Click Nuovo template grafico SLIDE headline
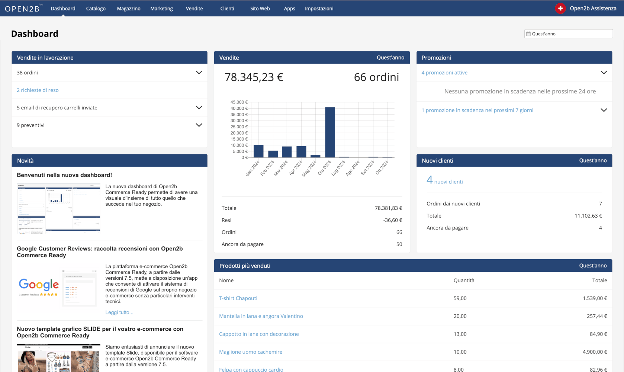Viewport: 624px width, 372px height. point(100,332)
